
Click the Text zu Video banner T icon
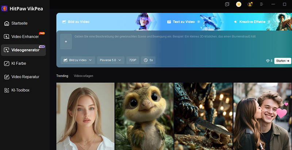click(169, 22)
